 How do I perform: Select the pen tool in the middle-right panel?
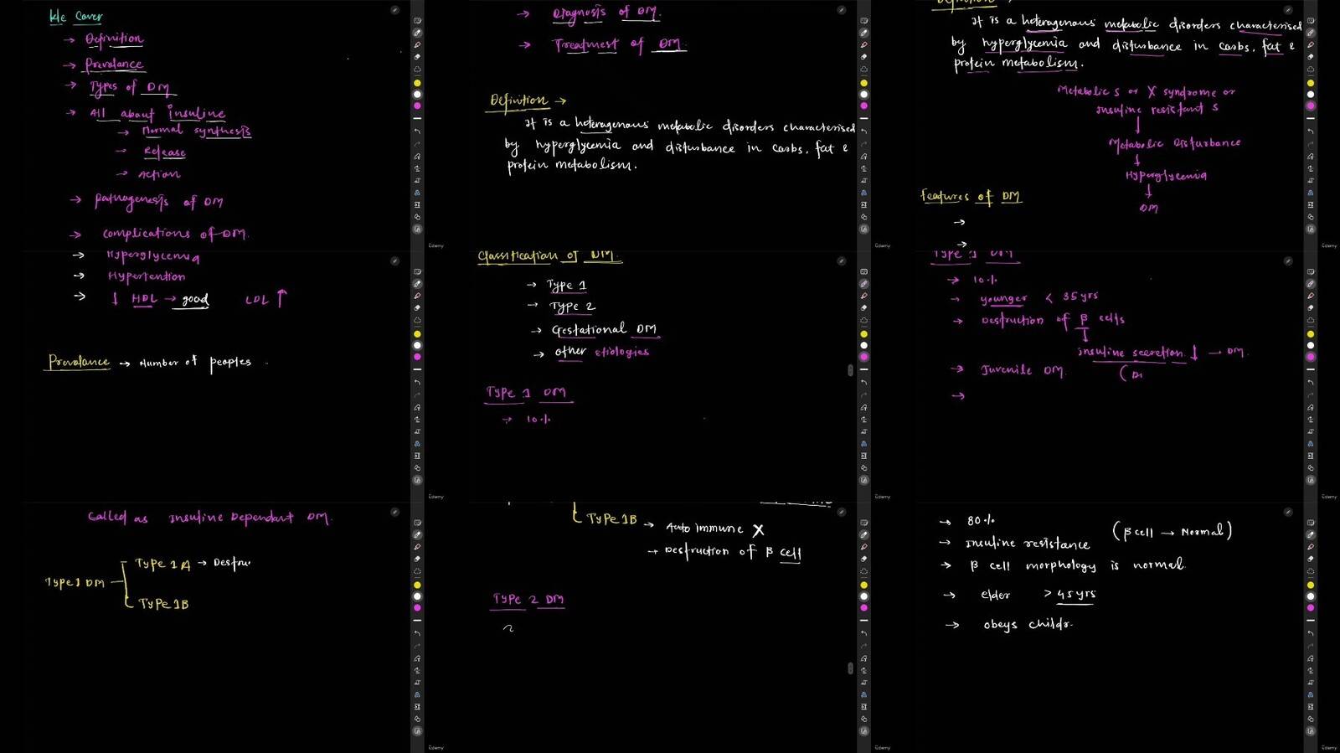[1310, 284]
